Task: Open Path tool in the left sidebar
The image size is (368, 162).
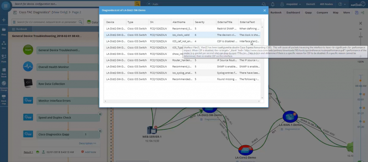Action: [x=4, y=58]
